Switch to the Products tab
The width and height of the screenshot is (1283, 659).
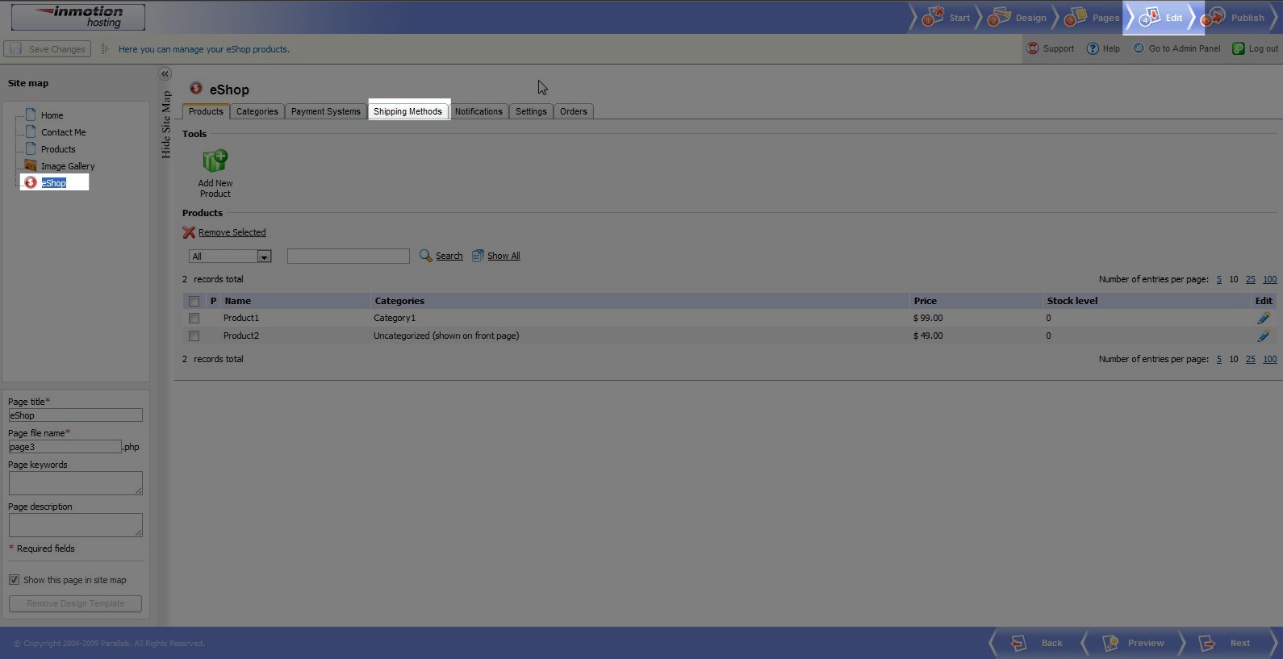pyautogui.click(x=206, y=111)
